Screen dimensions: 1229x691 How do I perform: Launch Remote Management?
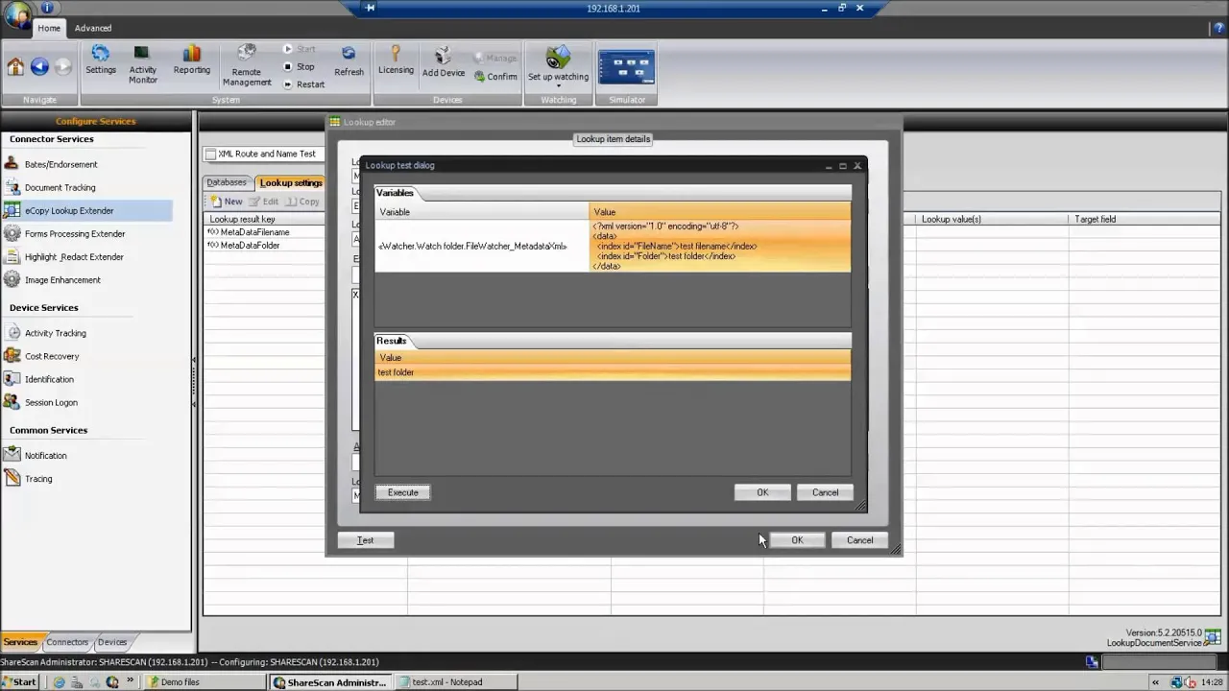click(247, 64)
